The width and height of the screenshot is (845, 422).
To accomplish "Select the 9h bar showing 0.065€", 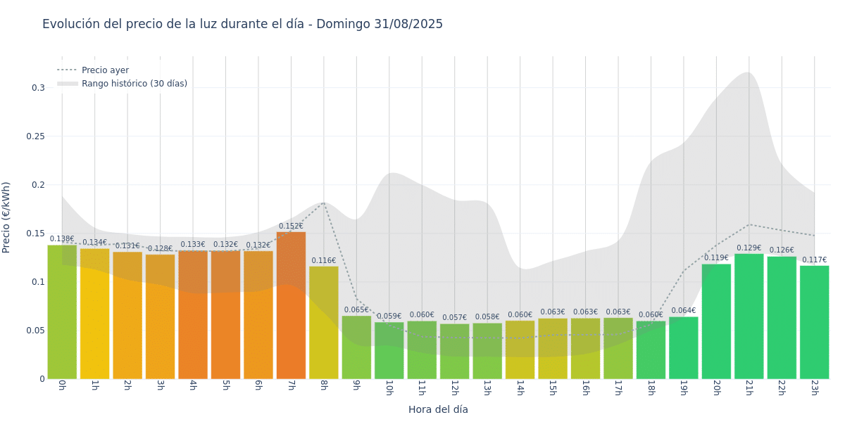I will click(356, 347).
